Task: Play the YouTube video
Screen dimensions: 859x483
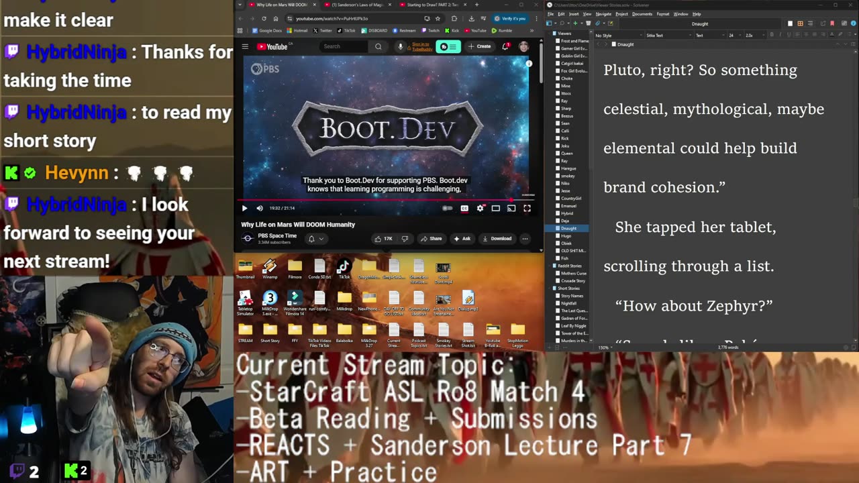Action: coord(244,209)
